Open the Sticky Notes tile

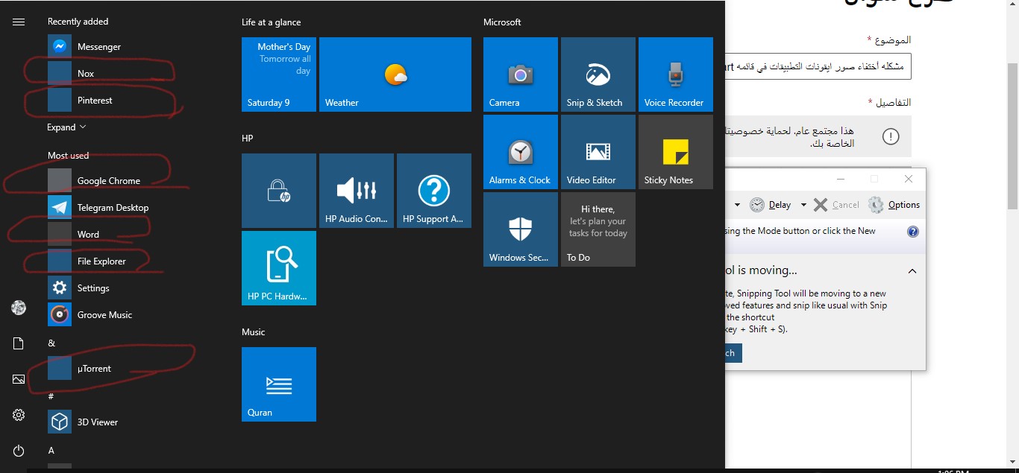(676, 152)
